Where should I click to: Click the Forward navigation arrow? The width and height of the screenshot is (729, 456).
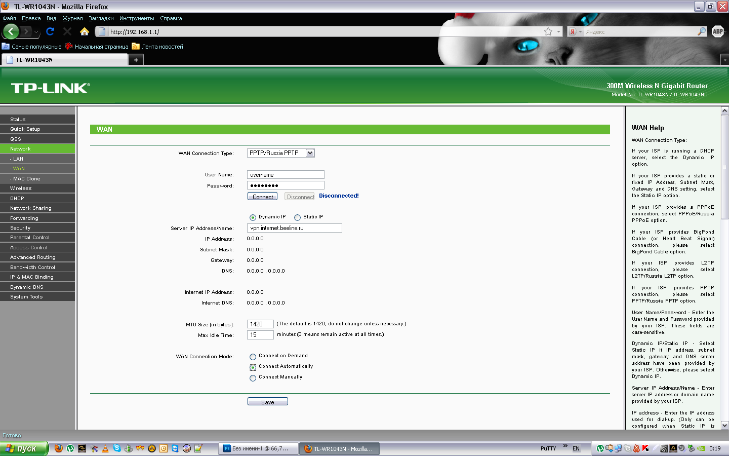pyautogui.click(x=26, y=31)
